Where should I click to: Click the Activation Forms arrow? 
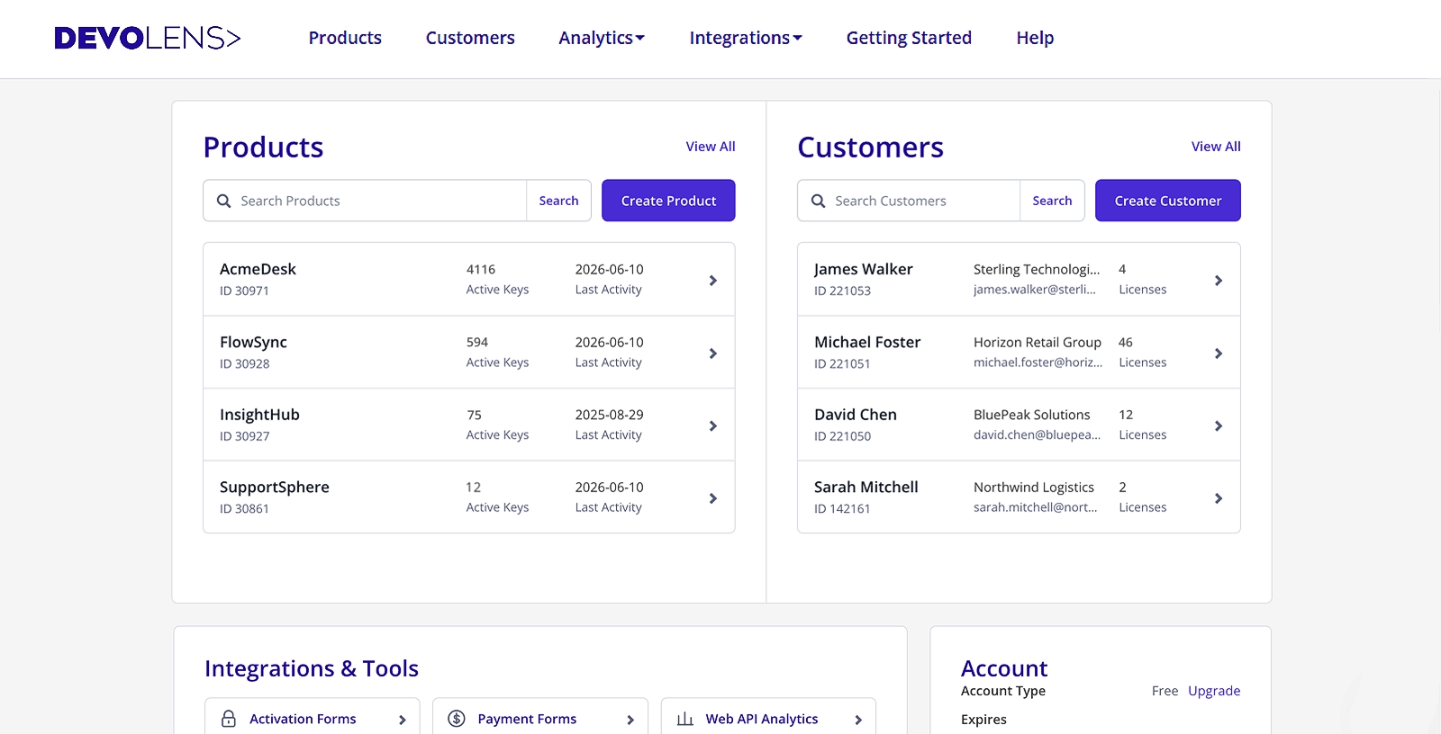403,720
